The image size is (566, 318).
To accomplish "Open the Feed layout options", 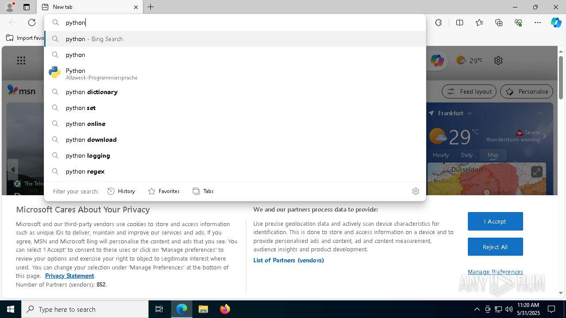I will pyautogui.click(x=469, y=91).
